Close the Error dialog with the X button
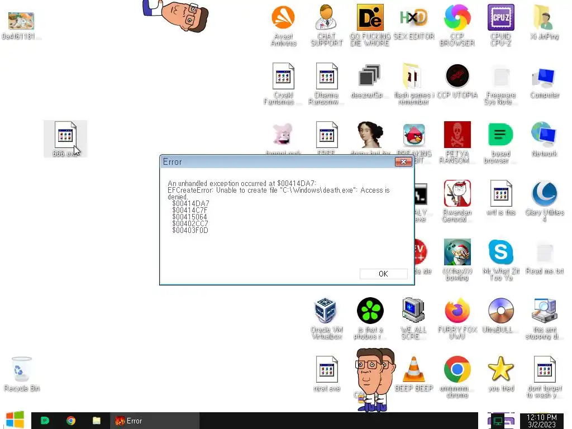This screenshot has width=572, height=429. click(403, 161)
